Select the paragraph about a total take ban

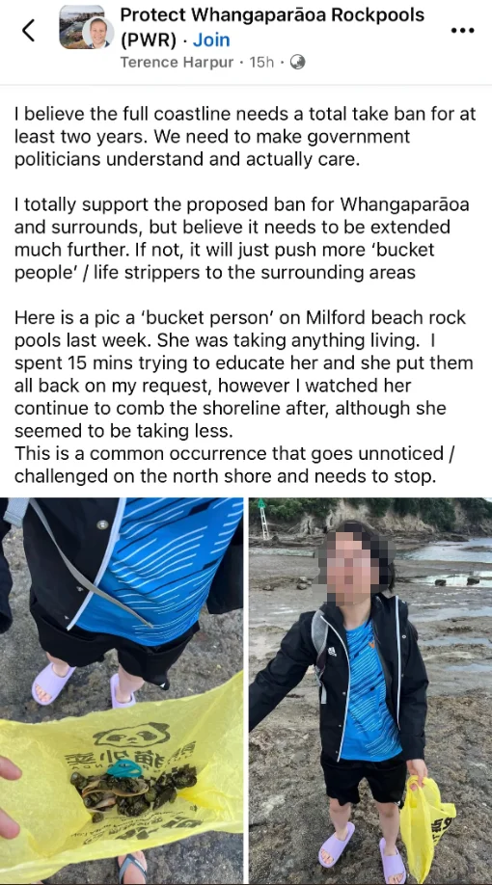245,137
